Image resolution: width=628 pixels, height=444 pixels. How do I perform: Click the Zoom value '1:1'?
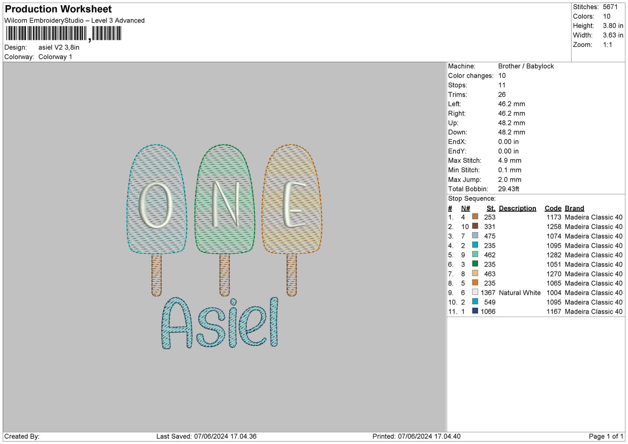(608, 45)
